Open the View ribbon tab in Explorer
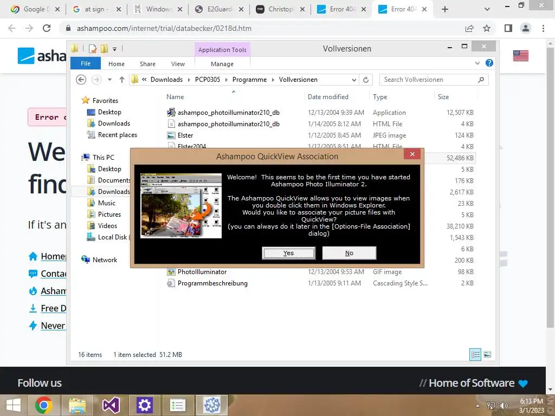The width and height of the screenshot is (555, 416). pyautogui.click(x=178, y=64)
